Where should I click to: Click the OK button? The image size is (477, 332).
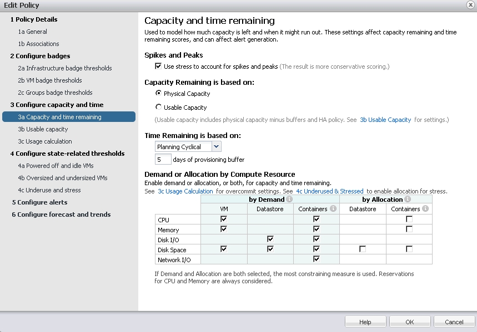tap(410, 322)
